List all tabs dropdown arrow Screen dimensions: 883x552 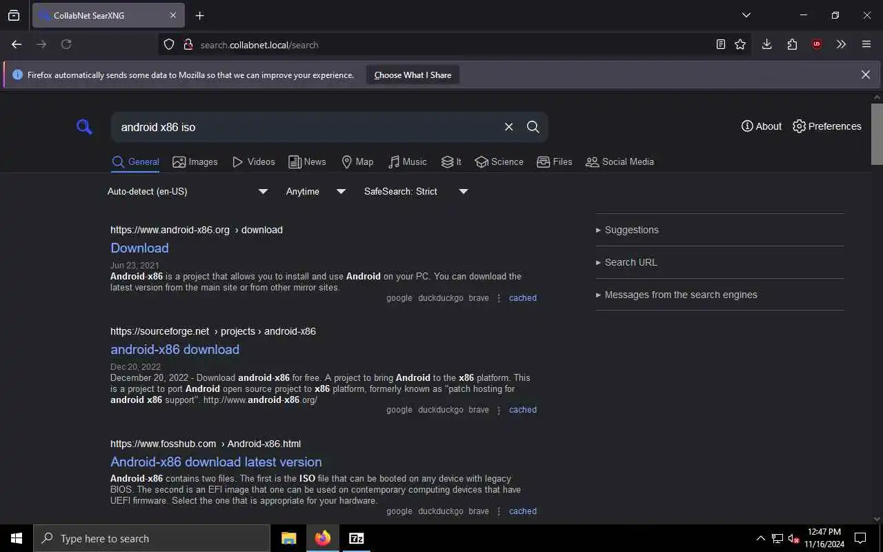tap(746, 15)
